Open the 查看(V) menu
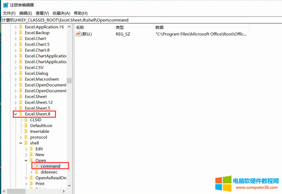 coord(42,13)
